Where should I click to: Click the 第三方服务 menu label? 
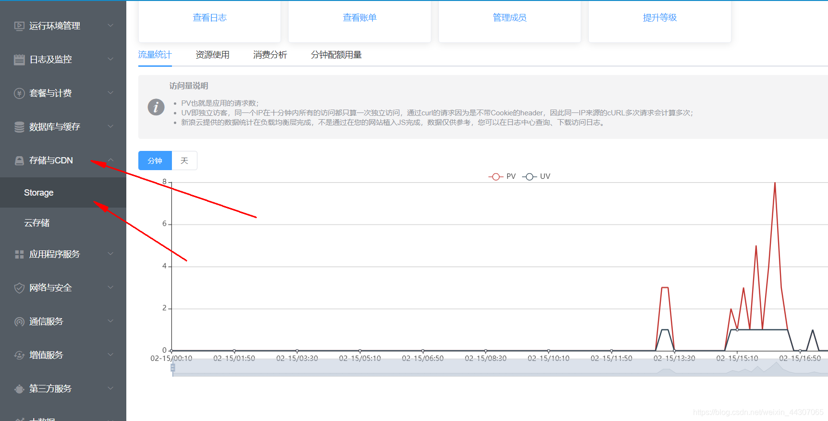tap(50, 389)
